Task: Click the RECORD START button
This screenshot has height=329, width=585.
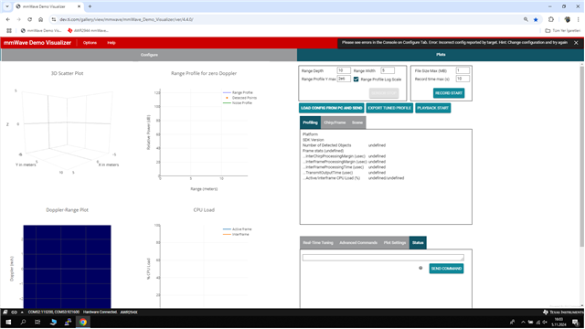Action: coord(449,93)
